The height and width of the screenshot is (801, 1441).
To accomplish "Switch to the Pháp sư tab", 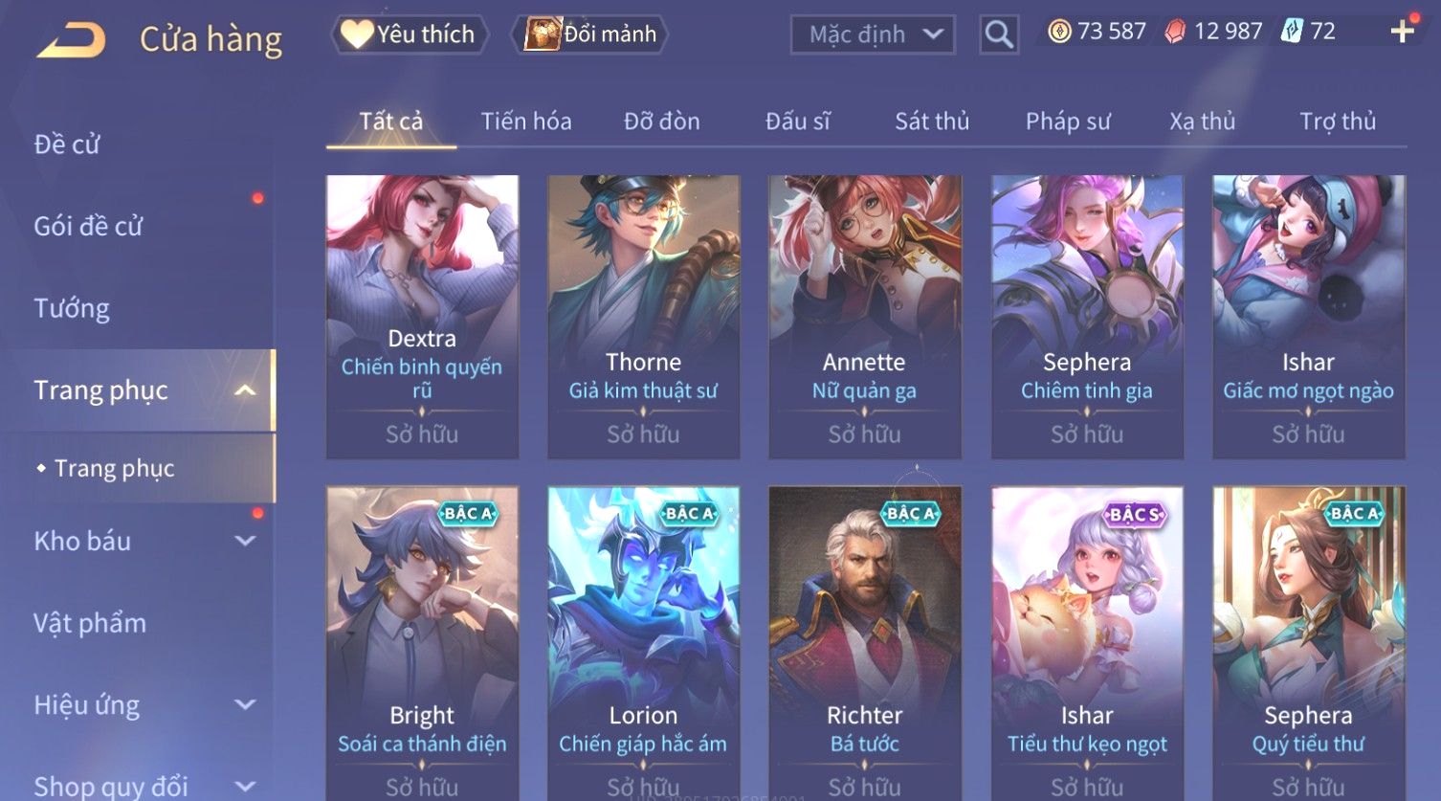I will (1068, 122).
